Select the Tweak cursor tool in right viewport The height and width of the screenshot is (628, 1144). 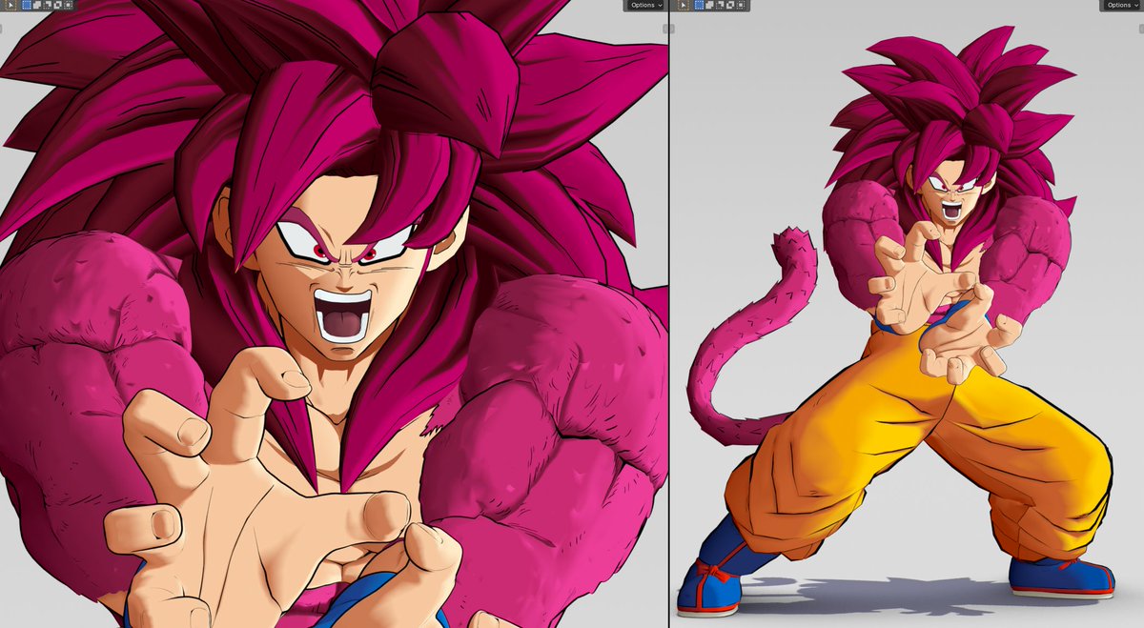tap(684, 5)
